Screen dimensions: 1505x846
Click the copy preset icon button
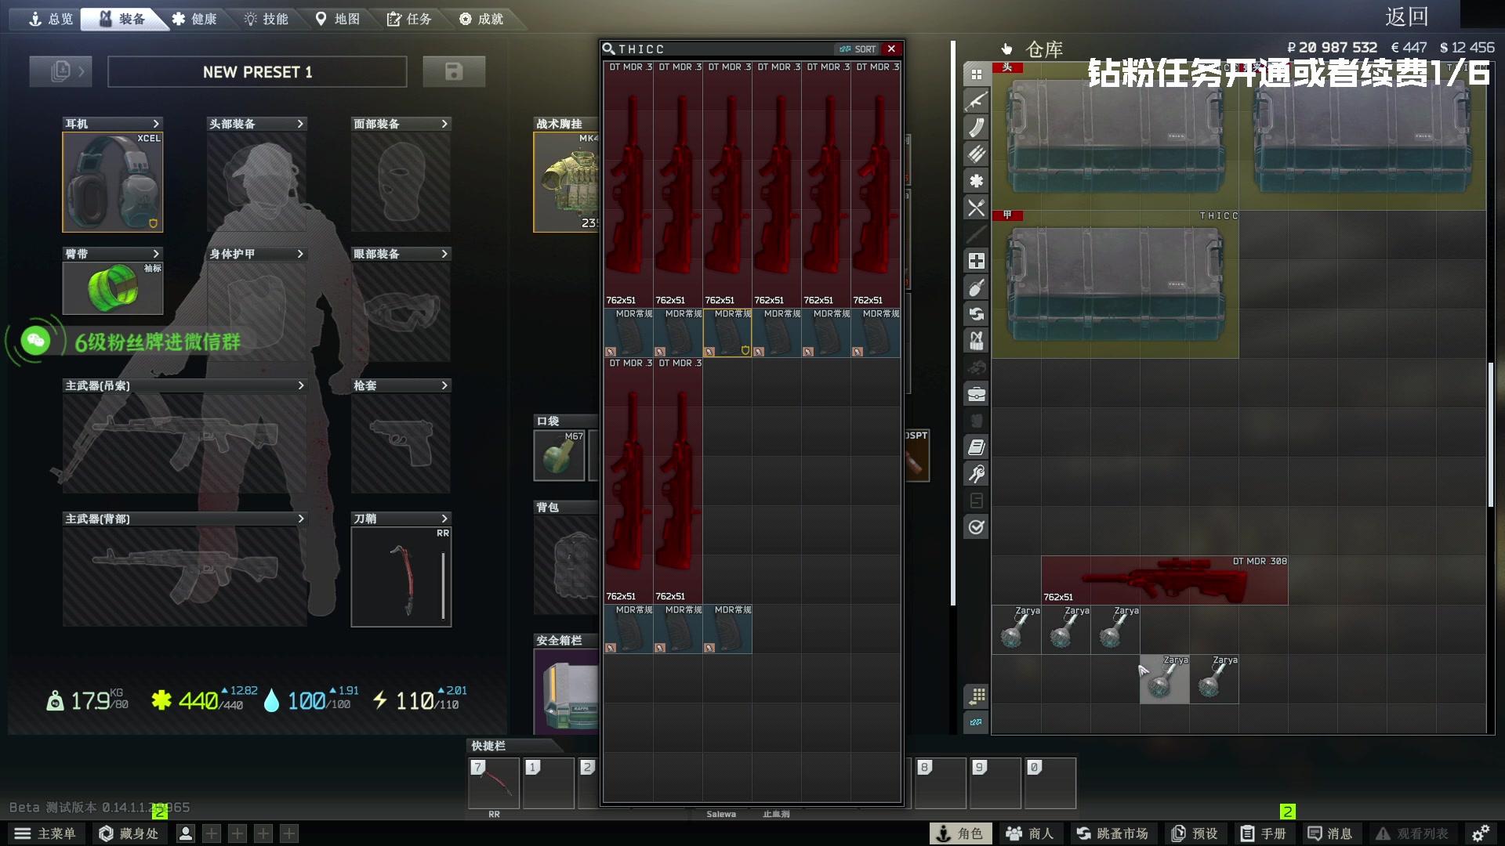pyautogui.click(x=60, y=71)
